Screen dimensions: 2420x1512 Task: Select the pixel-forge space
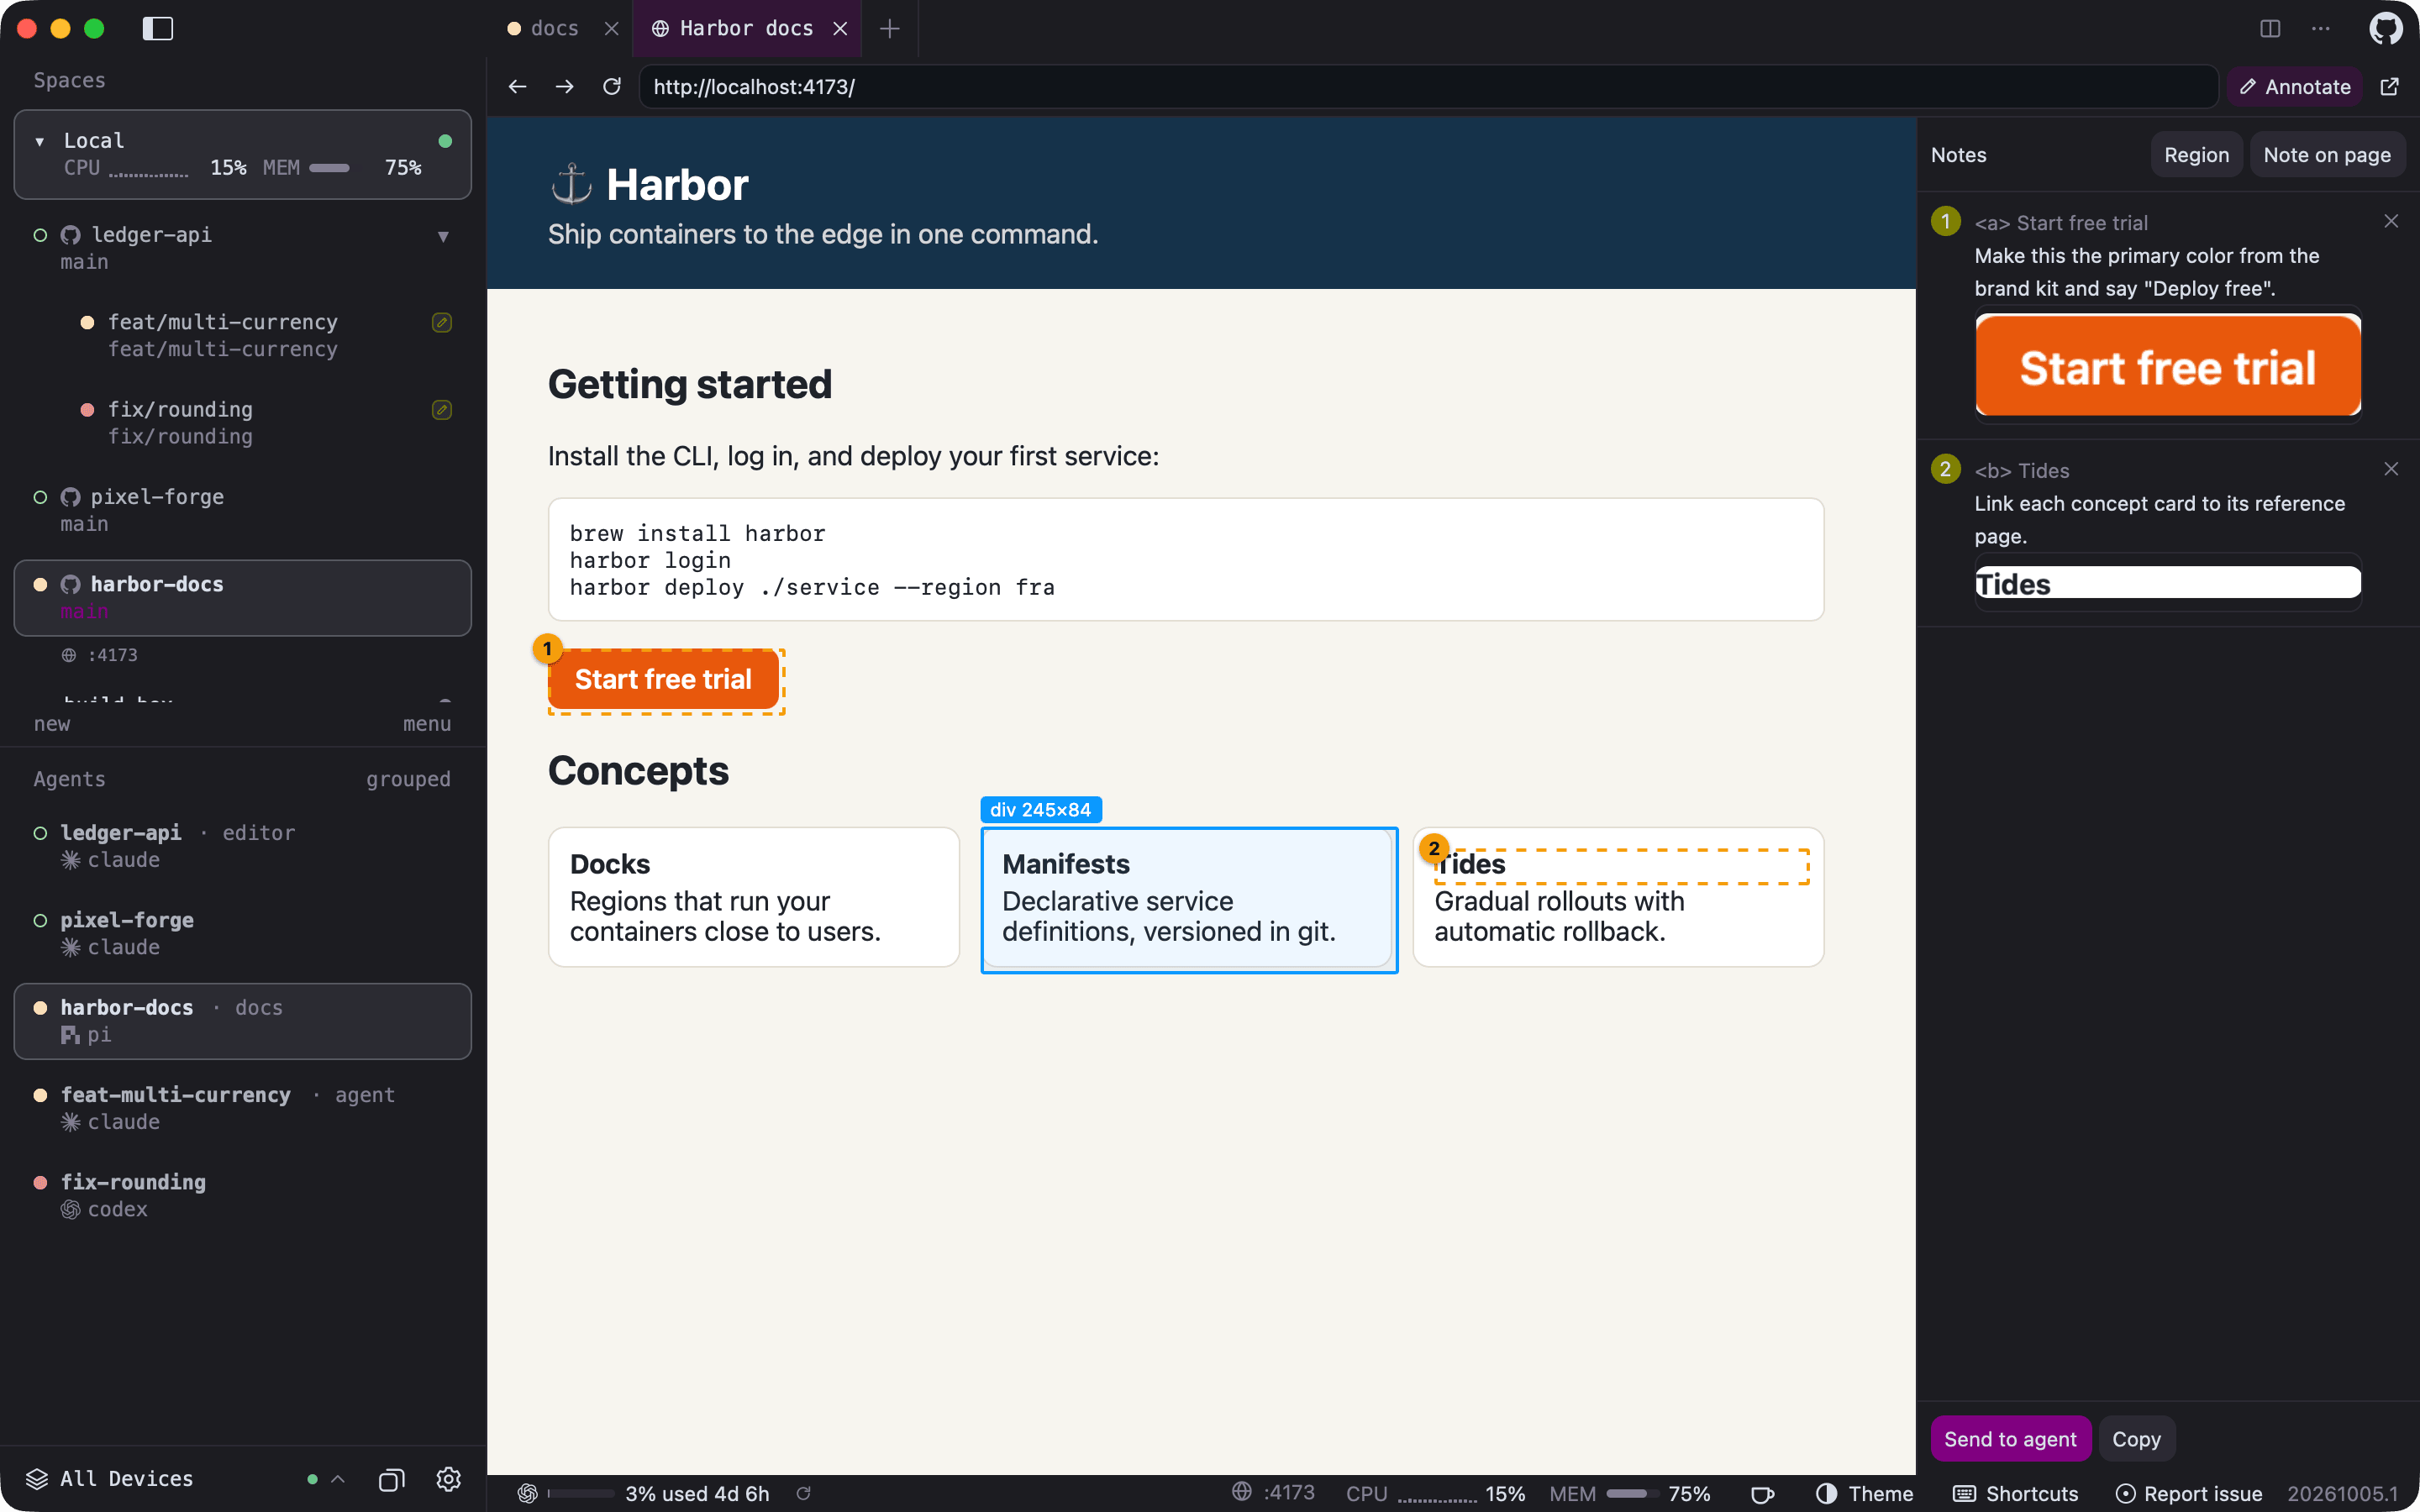(242, 510)
